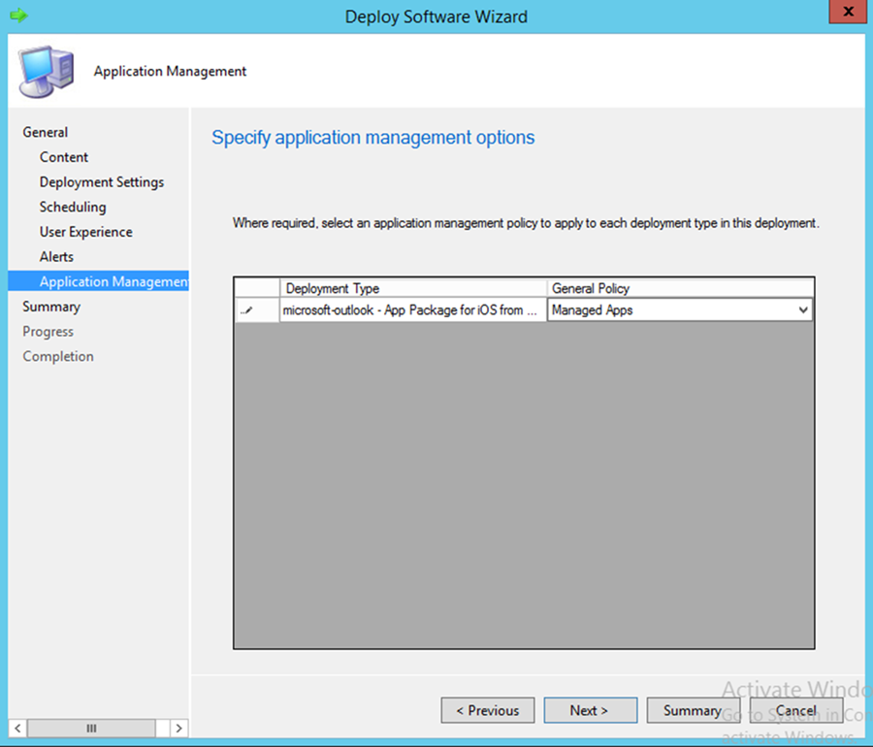Go to the General step
This screenshot has height=747, width=873.
pos(45,133)
